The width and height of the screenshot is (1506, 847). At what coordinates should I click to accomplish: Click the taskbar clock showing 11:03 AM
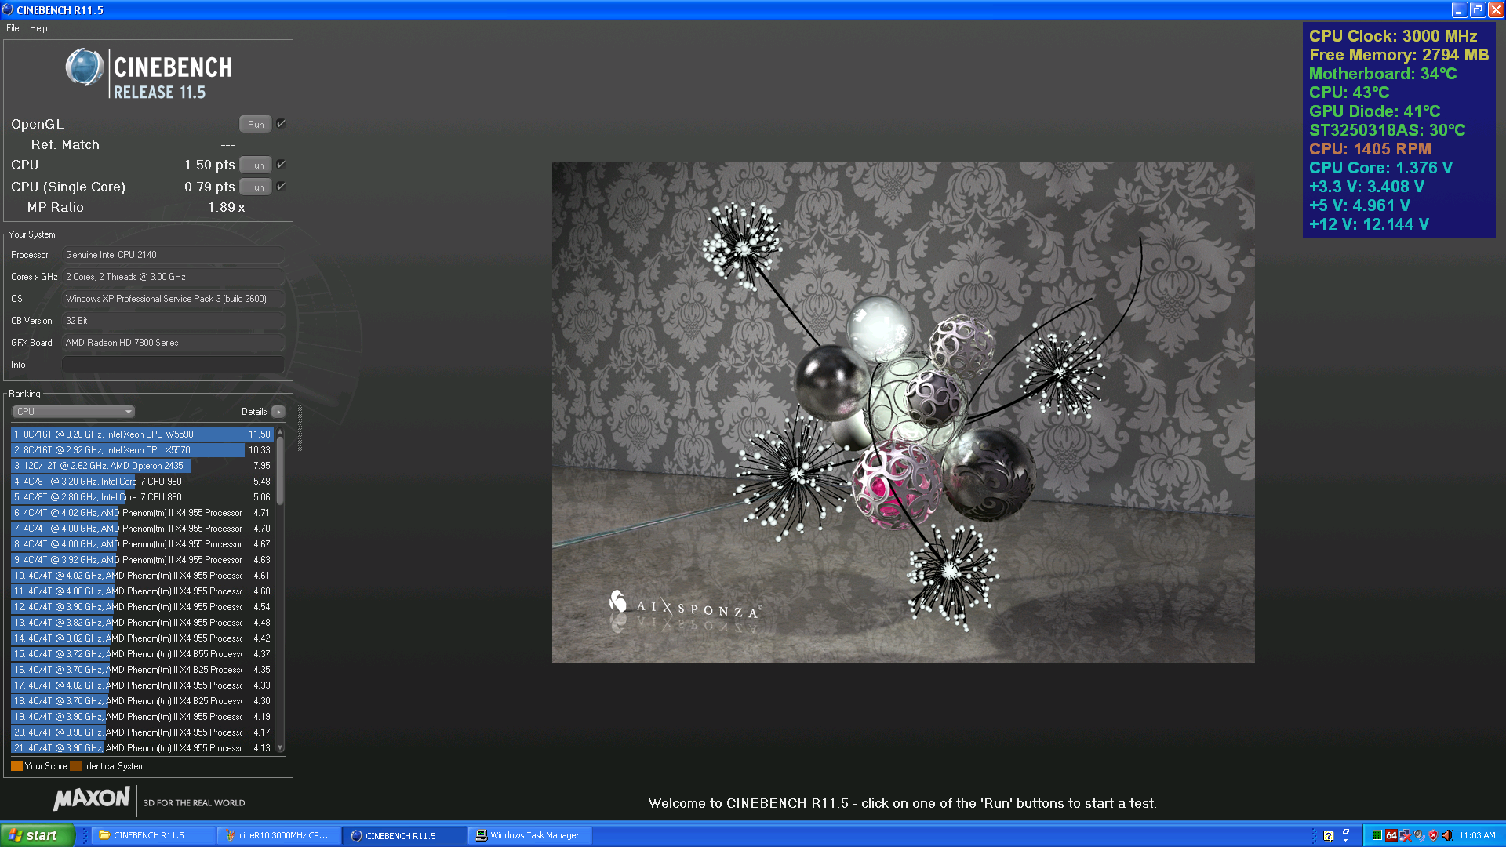click(1477, 836)
